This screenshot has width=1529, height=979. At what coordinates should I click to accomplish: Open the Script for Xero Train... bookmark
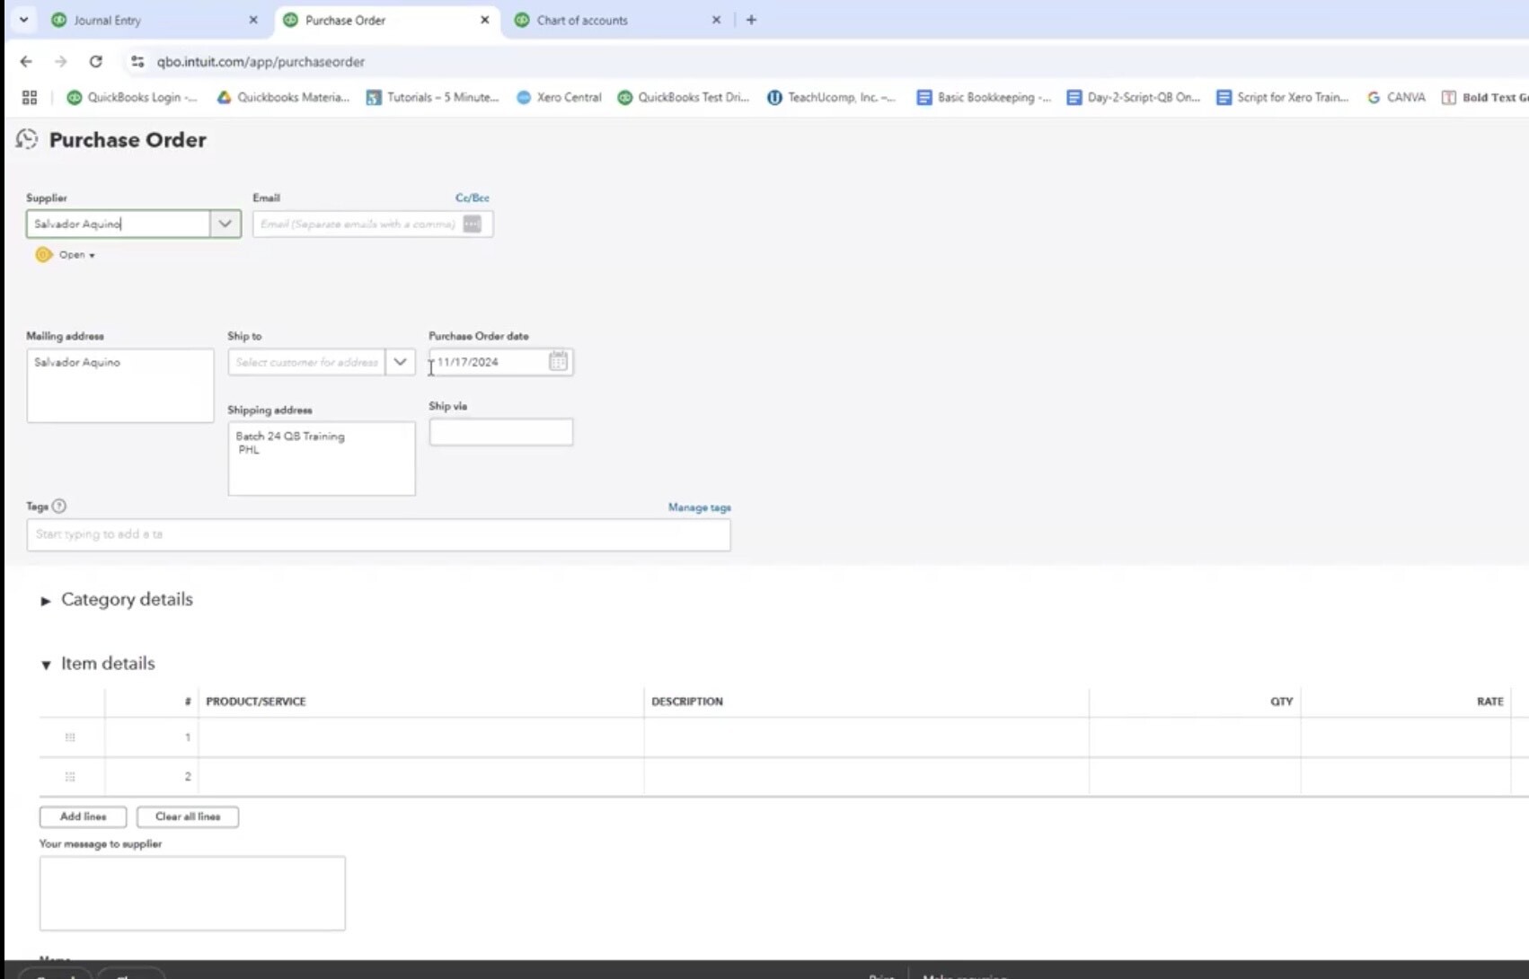(x=1282, y=97)
